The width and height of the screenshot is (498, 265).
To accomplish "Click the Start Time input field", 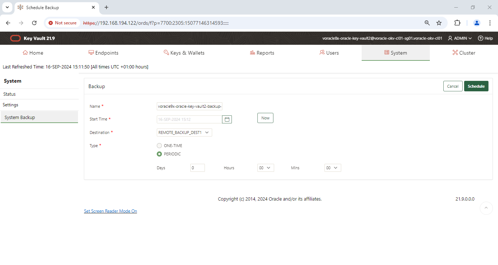I will pyautogui.click(x=189, y=119).
